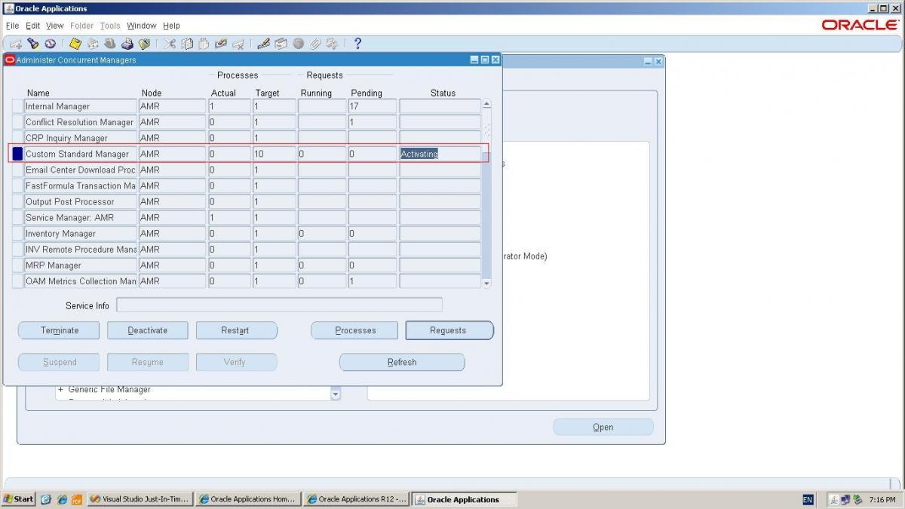Click the Service Info text field
The image size is (905, 509).
click(279, 305)
